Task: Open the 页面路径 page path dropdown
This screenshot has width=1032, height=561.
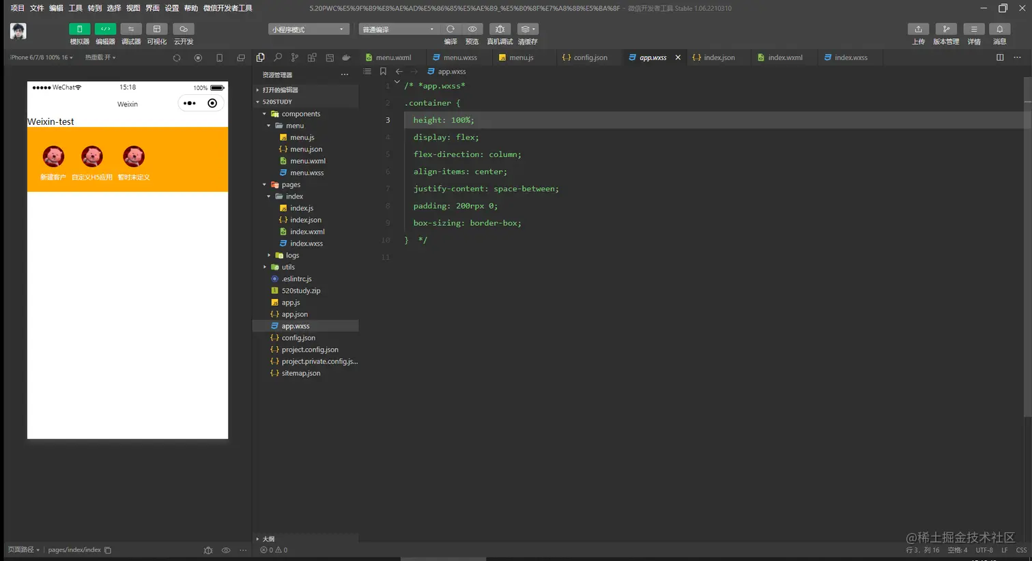Action: click(24, 549)
